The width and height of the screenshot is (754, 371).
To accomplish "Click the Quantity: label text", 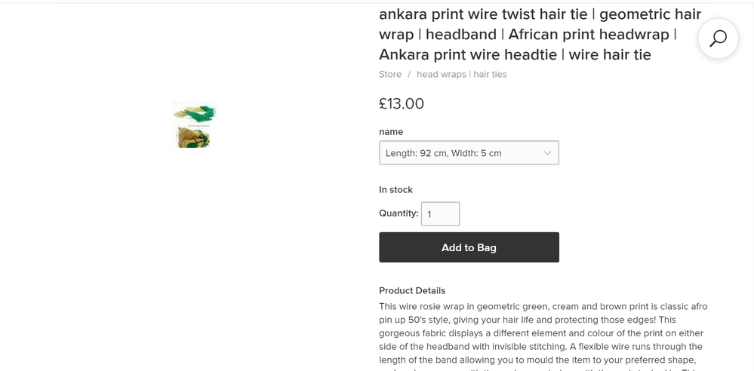I will [x=399, y=213].
